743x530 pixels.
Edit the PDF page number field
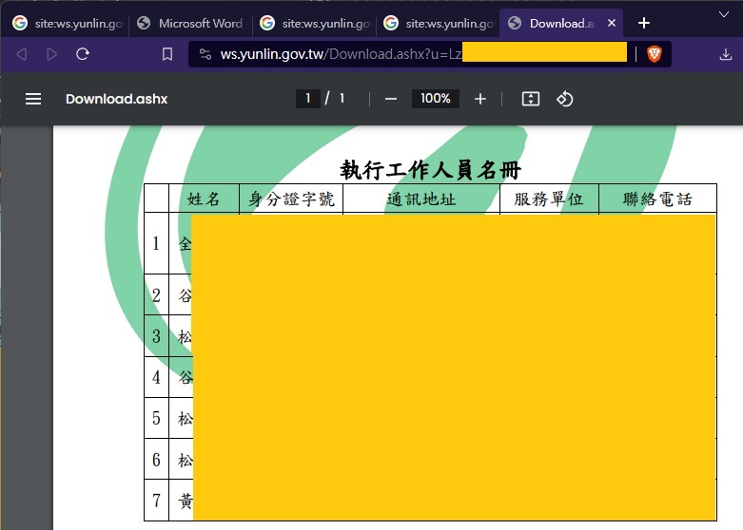point(308,99)
